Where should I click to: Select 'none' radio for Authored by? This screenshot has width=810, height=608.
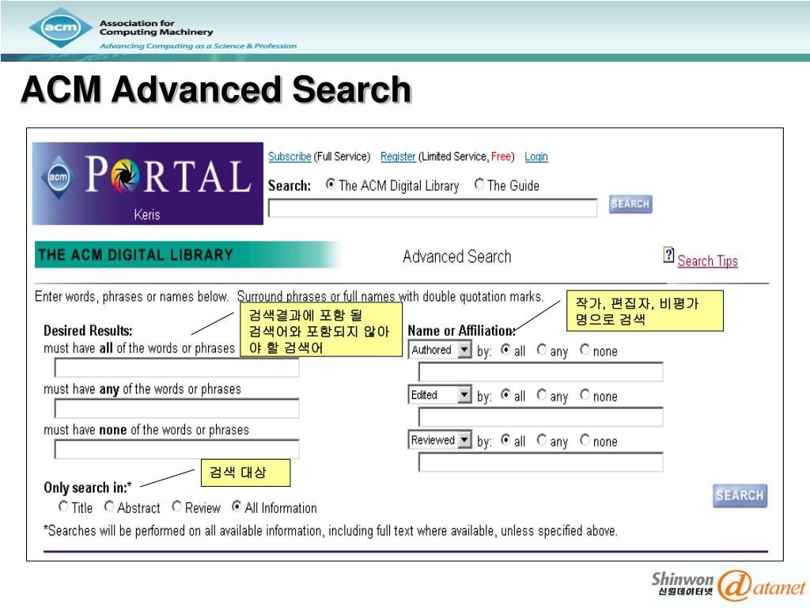point(585,350)
